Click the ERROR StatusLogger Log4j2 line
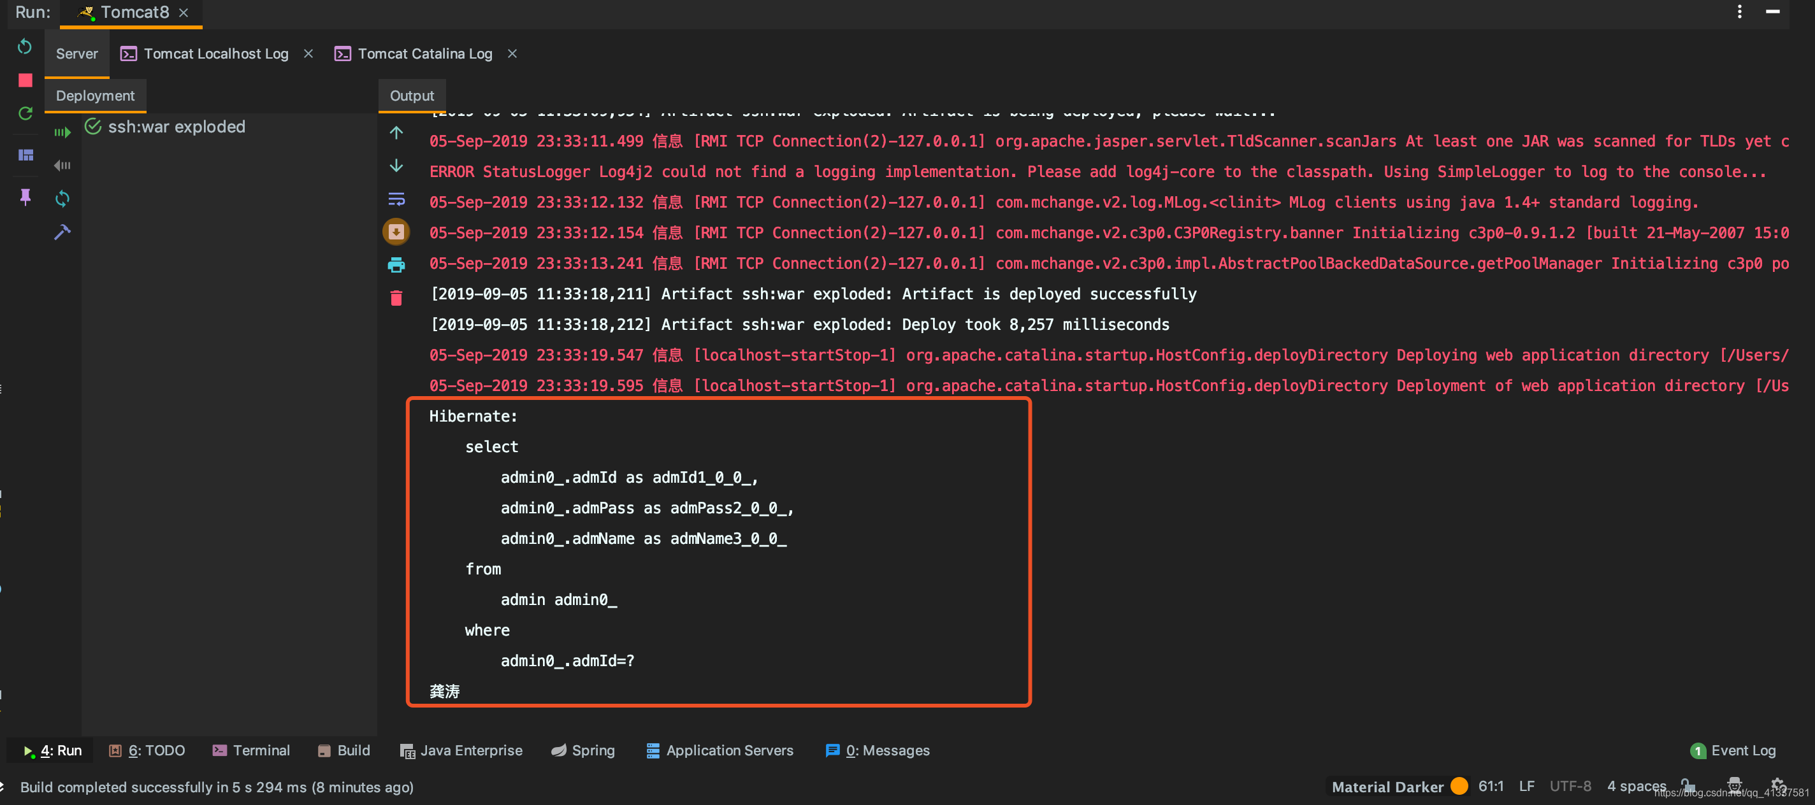The height and width of the screenshot is (805, 1815). coord(1099,172)
